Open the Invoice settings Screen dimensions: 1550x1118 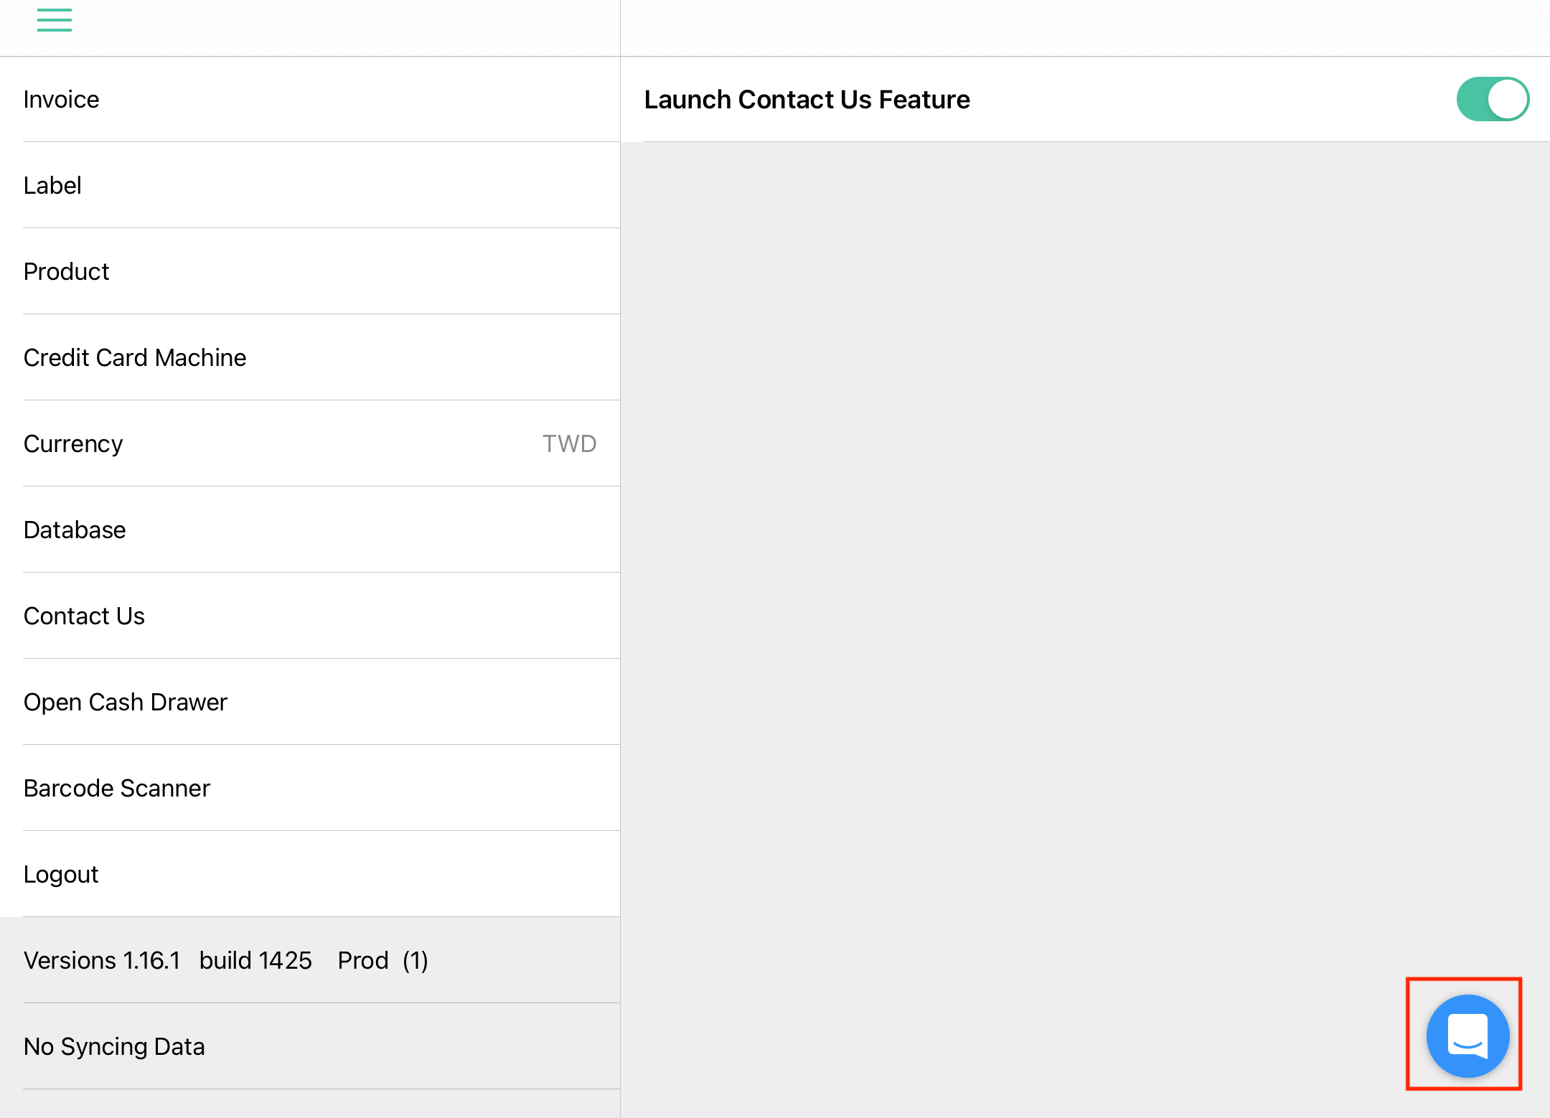[x=310, y=99]
